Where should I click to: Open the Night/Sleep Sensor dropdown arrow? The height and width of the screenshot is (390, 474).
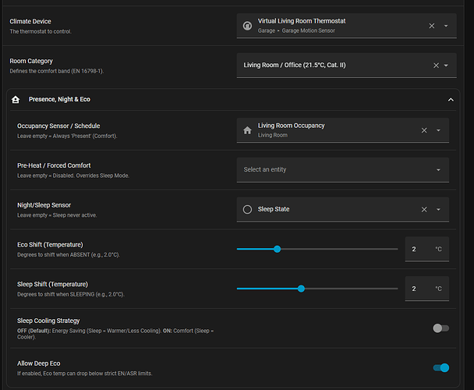(x=439, y=209)
